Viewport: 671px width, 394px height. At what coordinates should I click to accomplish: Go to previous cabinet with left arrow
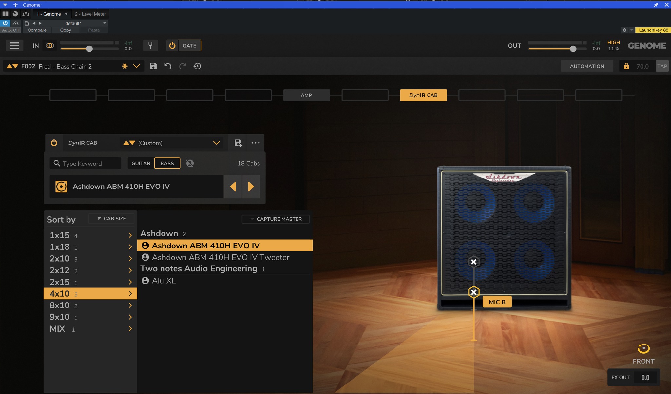coord(233,187)
